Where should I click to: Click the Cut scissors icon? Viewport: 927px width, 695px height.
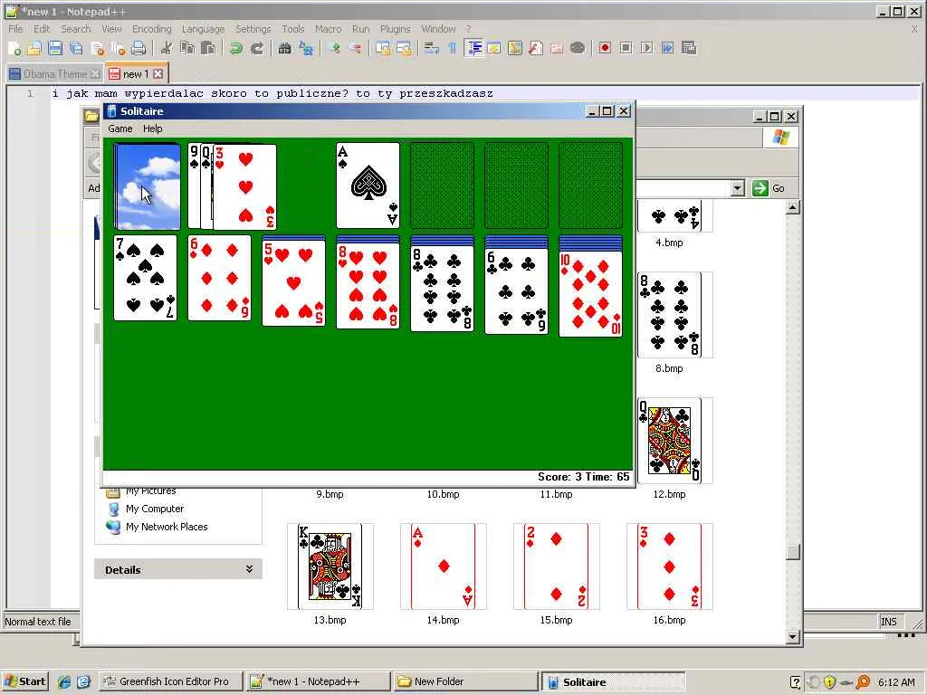(x=167, y=49)
